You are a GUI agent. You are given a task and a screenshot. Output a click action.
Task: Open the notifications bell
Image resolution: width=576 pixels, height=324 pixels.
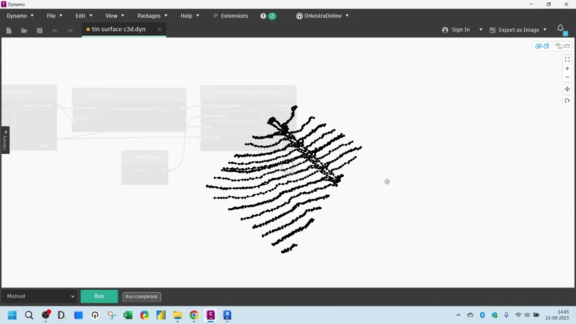(x=561, y=29)
